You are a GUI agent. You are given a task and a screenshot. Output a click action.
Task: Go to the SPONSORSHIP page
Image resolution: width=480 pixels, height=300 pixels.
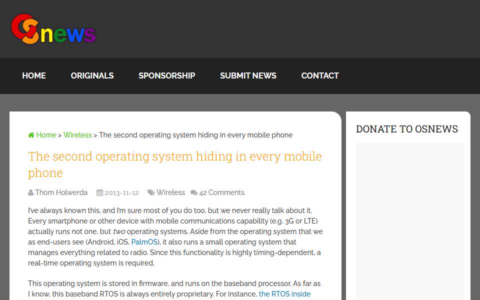click(167, 75)
